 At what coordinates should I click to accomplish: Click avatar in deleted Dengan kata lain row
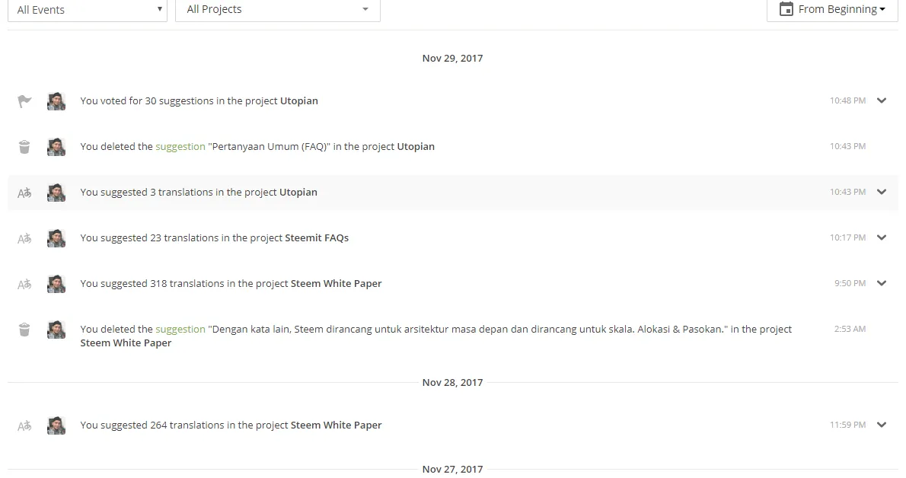coord(56,330)
